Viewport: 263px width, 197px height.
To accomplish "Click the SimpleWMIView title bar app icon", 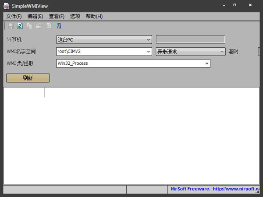I will tap(7, 6).
